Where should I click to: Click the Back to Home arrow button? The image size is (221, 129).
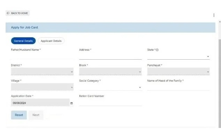tap(17, 13)
